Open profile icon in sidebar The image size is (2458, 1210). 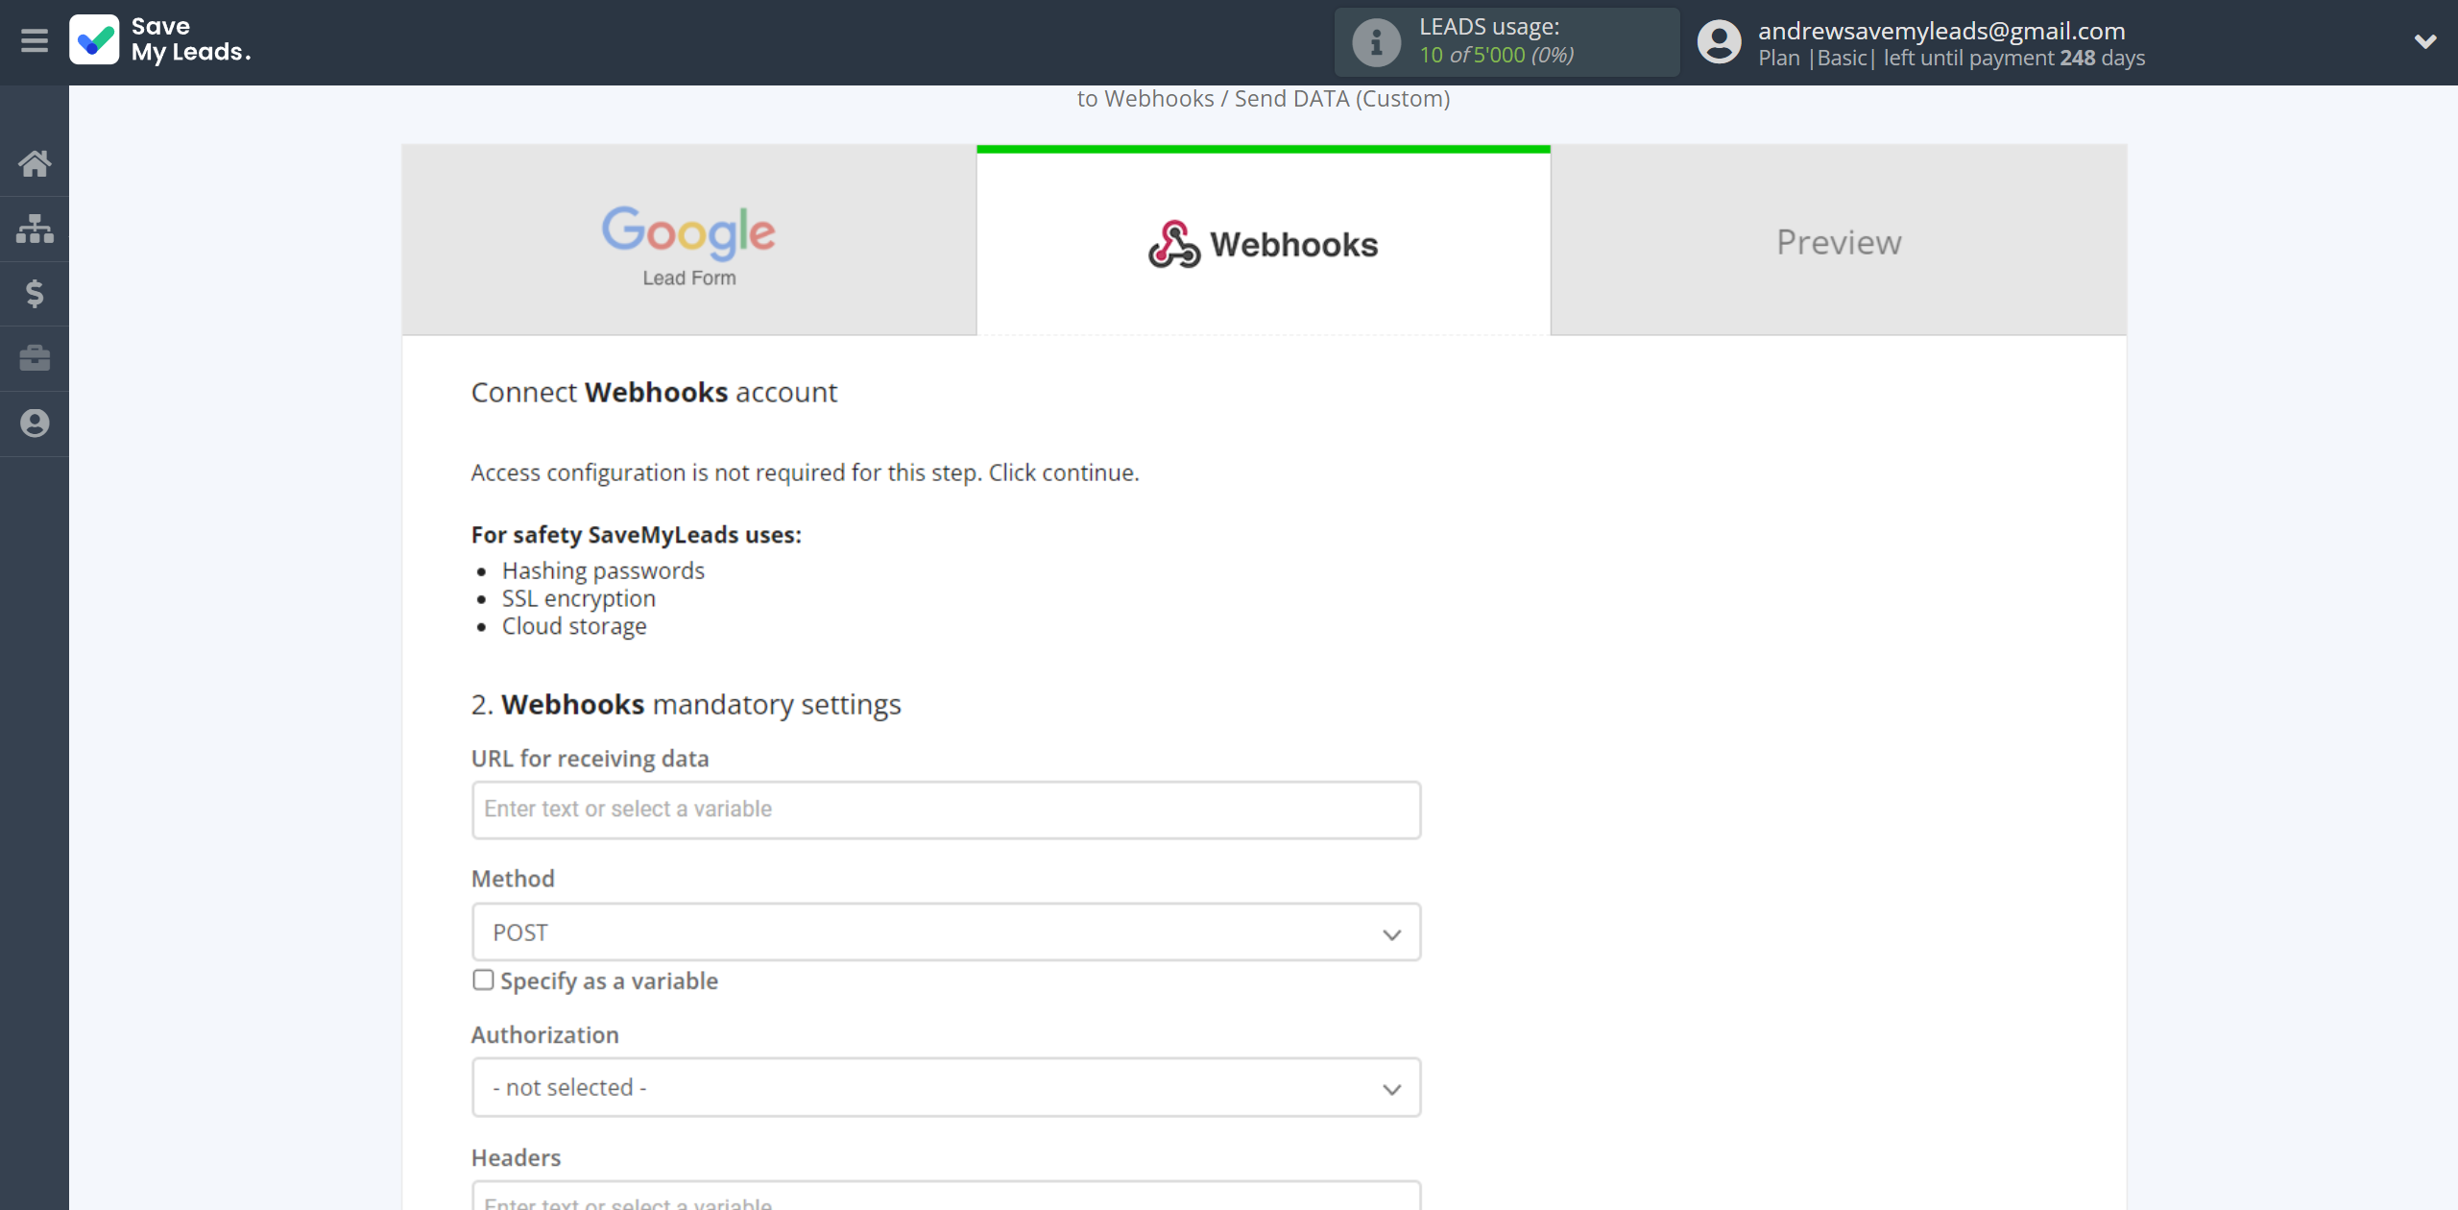tap(35, 423)
